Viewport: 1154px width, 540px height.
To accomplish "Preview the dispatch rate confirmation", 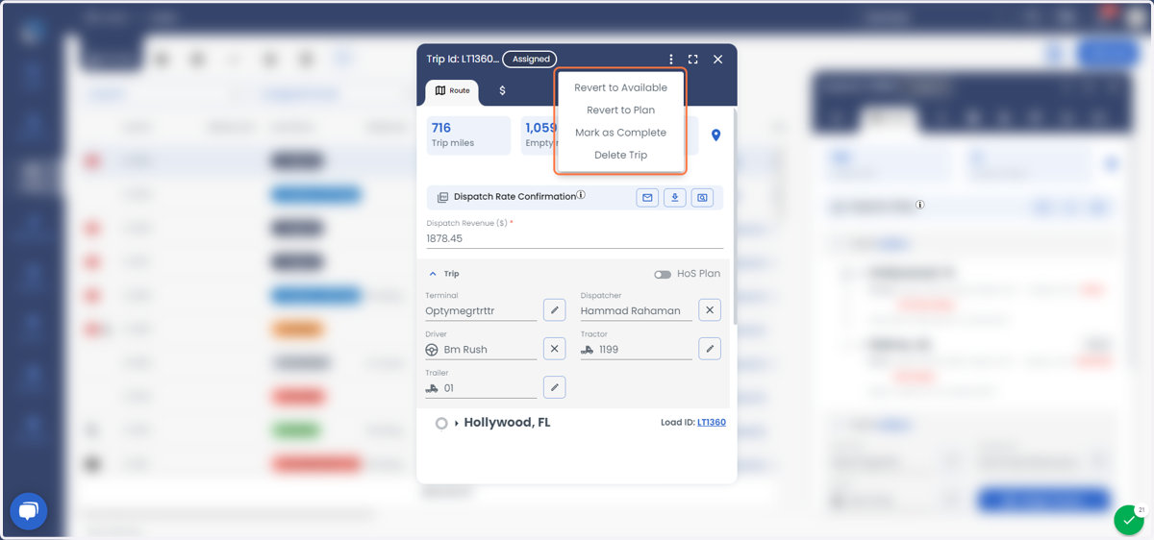I will coord(703,198).
